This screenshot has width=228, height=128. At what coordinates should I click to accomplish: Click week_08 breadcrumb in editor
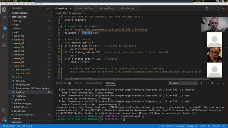61,13
